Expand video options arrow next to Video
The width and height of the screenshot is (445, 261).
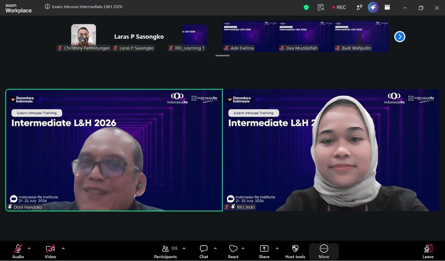(x=63, y=249)
